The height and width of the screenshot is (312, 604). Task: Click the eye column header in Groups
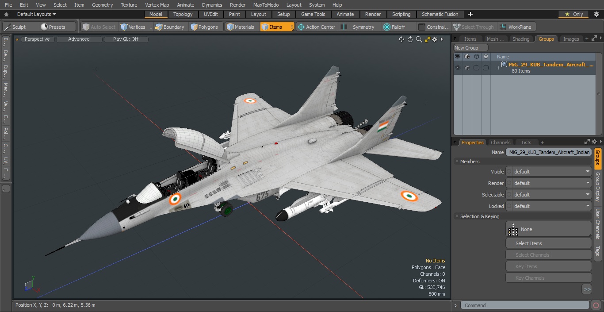458,57
